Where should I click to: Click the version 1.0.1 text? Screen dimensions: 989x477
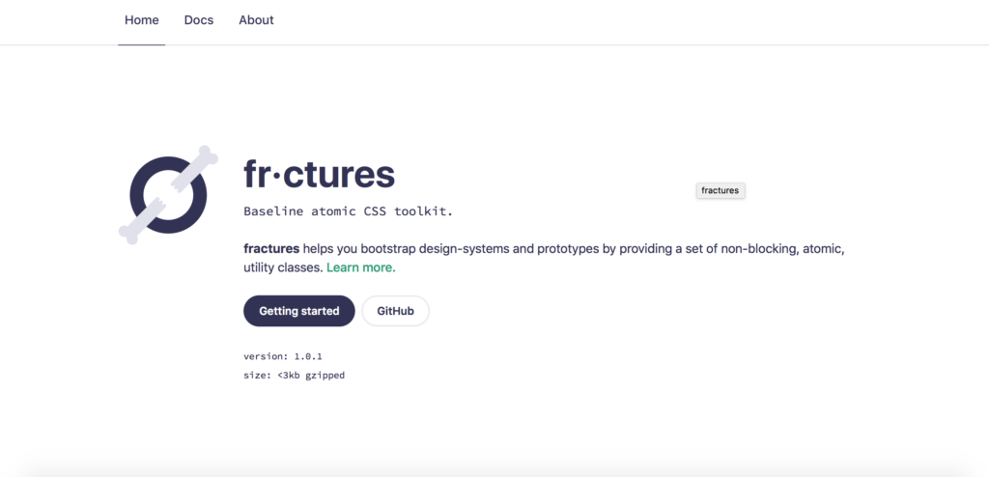pos(283,356)
